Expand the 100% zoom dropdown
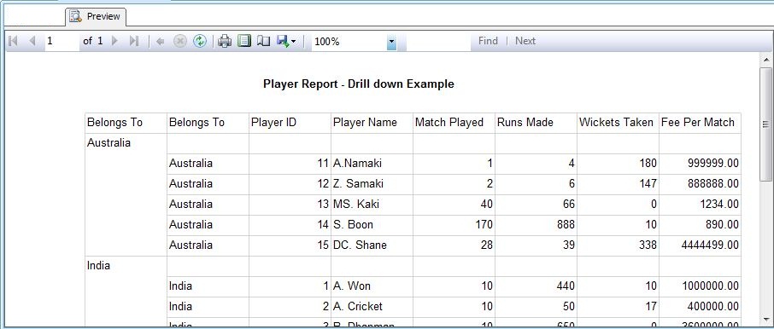The image size is (774, 329). (391, 43)
